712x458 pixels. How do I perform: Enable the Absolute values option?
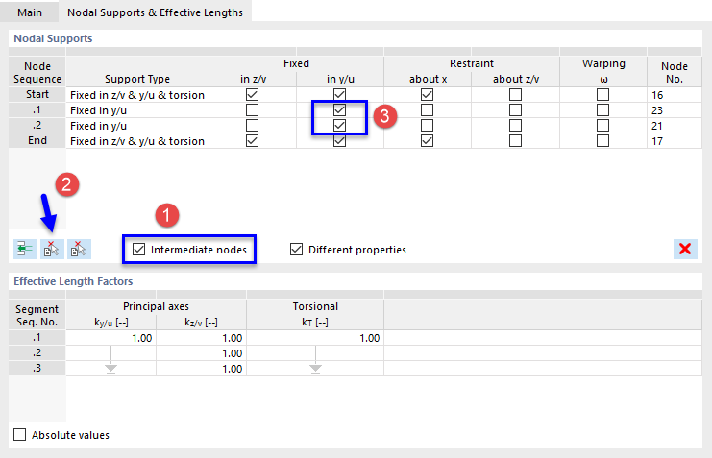(20, 435)
